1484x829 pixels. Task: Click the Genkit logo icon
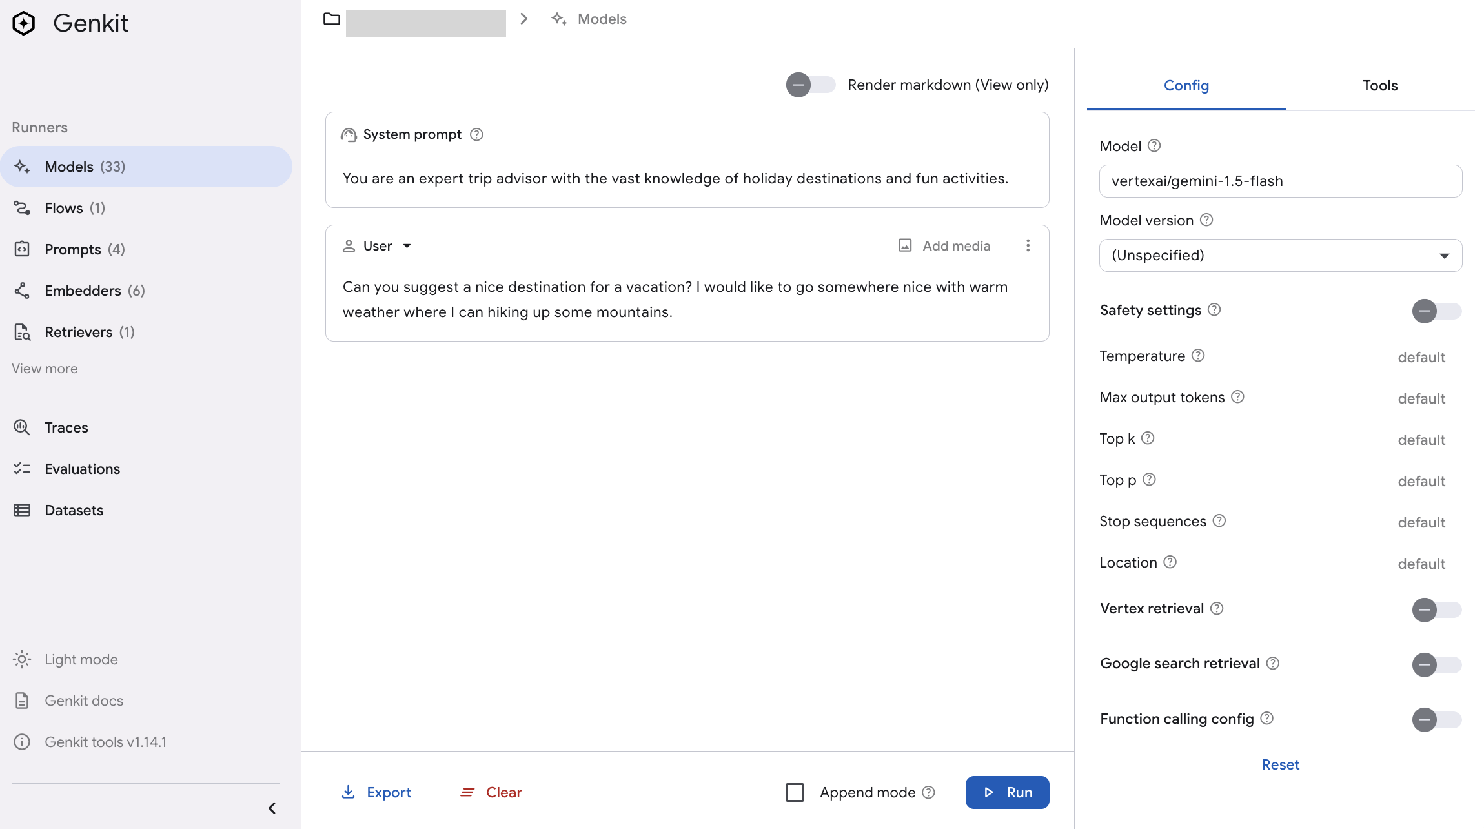click(23, 23)
